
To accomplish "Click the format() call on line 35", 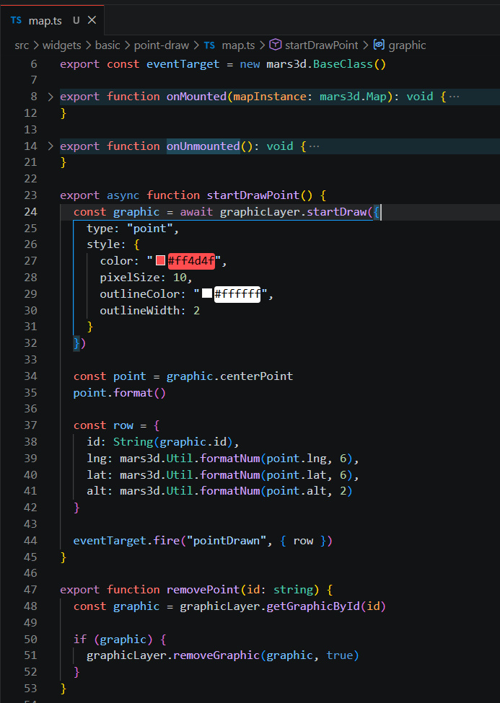I will (x=140, y=393).
